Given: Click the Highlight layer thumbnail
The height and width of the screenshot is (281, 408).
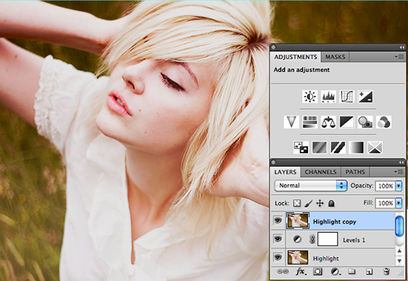Looking at the screenshot, I should click(x=298, y=257).
